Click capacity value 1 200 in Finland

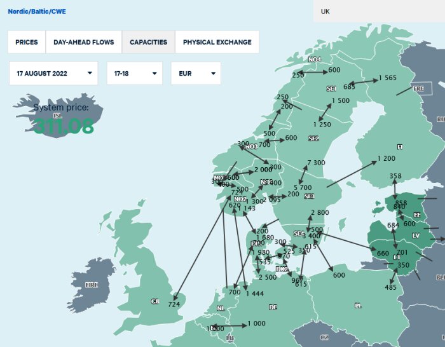click(x=387, y=158)
